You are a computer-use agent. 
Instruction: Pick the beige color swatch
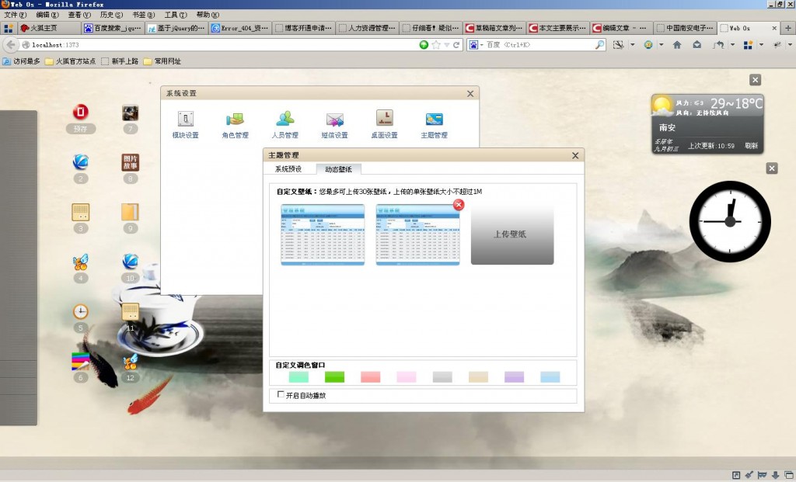(478, 376)
